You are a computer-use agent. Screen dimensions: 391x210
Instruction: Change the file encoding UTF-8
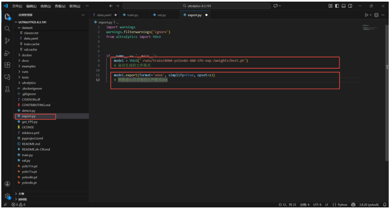tap(317, 204)
